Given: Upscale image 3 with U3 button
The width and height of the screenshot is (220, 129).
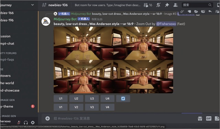Looking at the screenshot, I should point(92,98).
